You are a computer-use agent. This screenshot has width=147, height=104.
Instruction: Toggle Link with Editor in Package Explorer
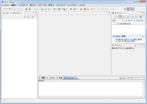(28, 17)
